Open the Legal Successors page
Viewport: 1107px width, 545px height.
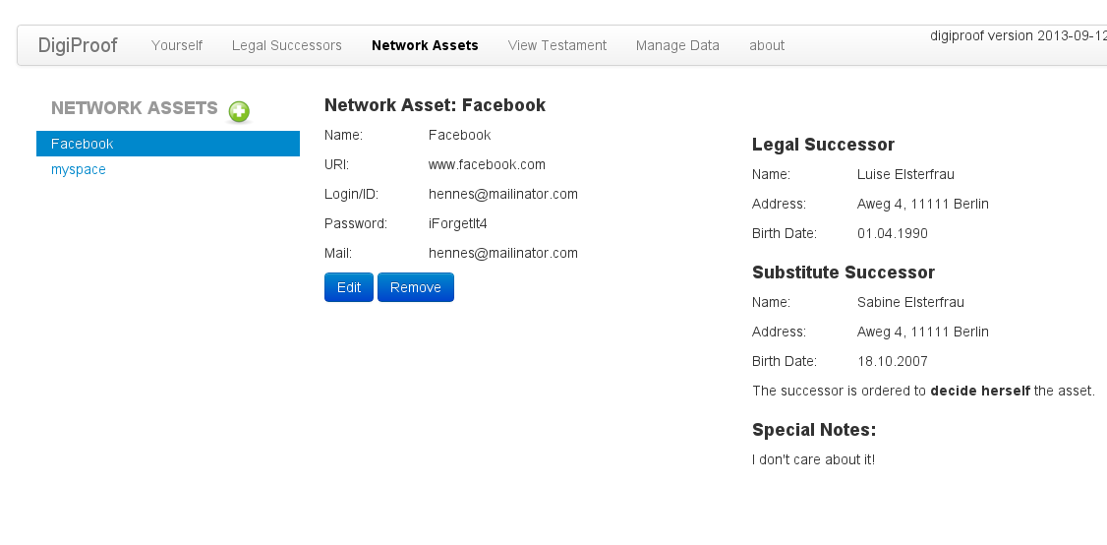287,45
